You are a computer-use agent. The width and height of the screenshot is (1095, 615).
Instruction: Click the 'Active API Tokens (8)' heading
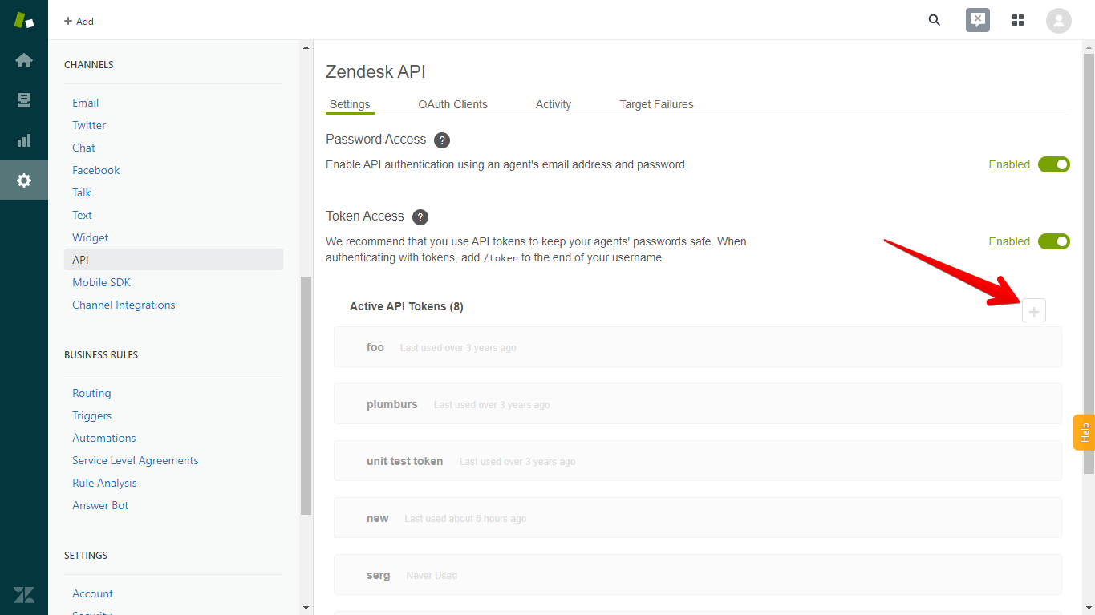point(407,306)
